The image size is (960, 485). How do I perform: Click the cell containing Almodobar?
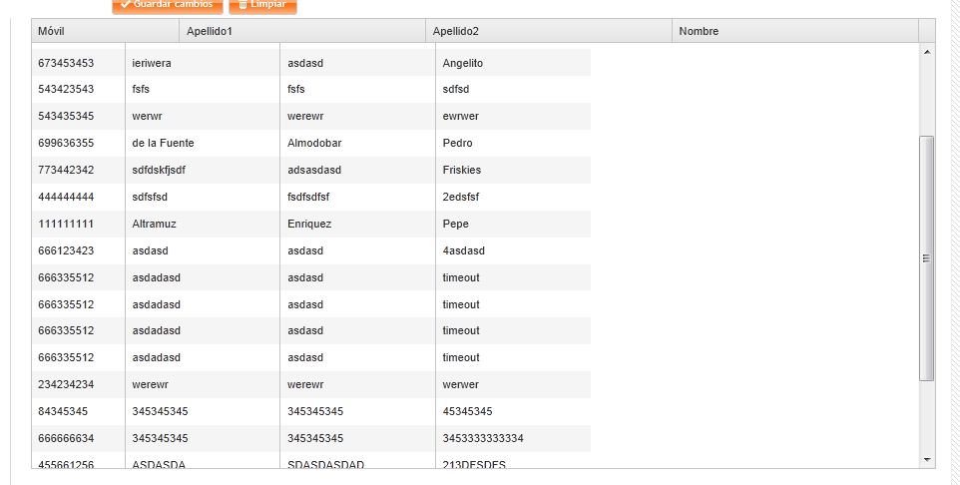314,143
